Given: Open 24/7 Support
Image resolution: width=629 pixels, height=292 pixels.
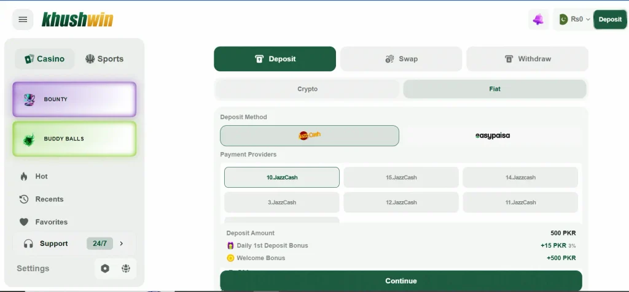Looking at the screenshot, I should click(x=74, y=244).
